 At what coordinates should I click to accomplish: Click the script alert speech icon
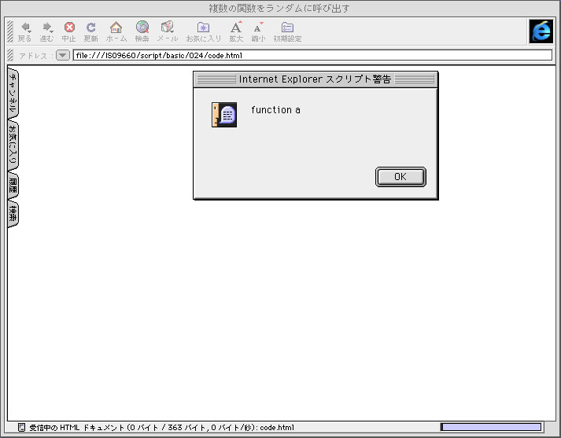224,115
